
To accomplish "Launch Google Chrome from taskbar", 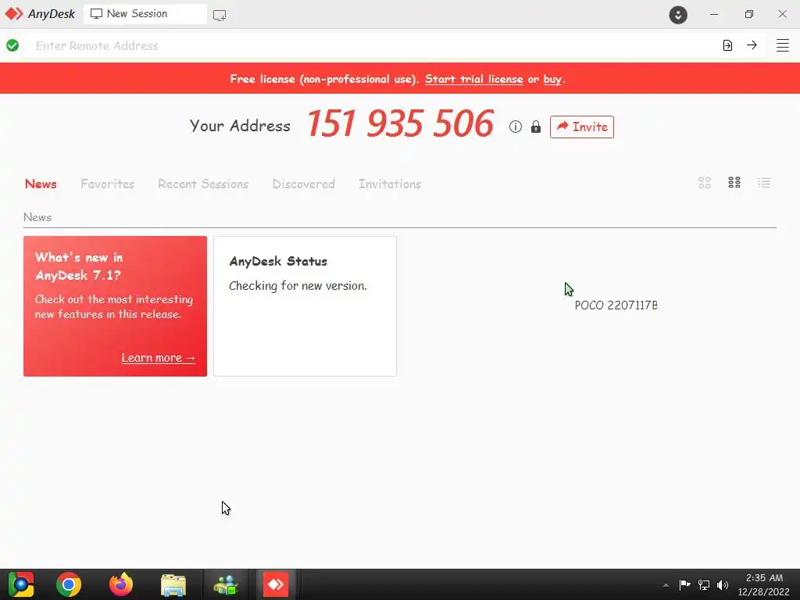I will coord(69,584).
